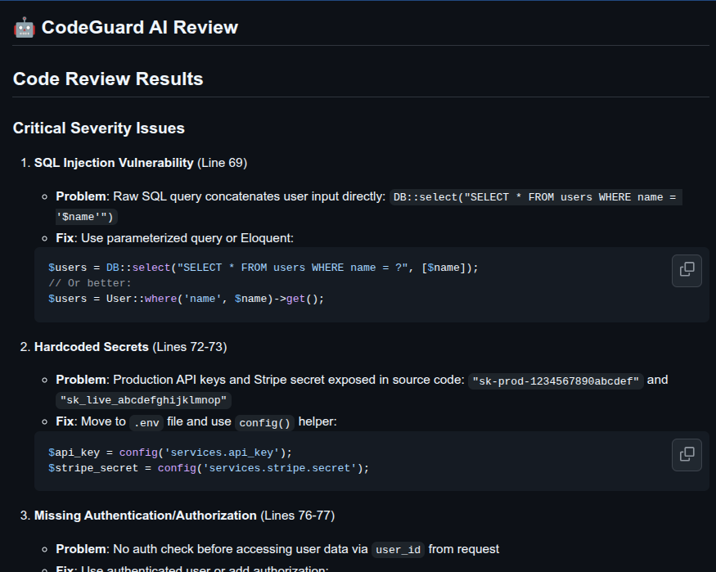Viewport: 716px width, 572px height.
Task: Copy the config helper code block
Action: point(687,455)
